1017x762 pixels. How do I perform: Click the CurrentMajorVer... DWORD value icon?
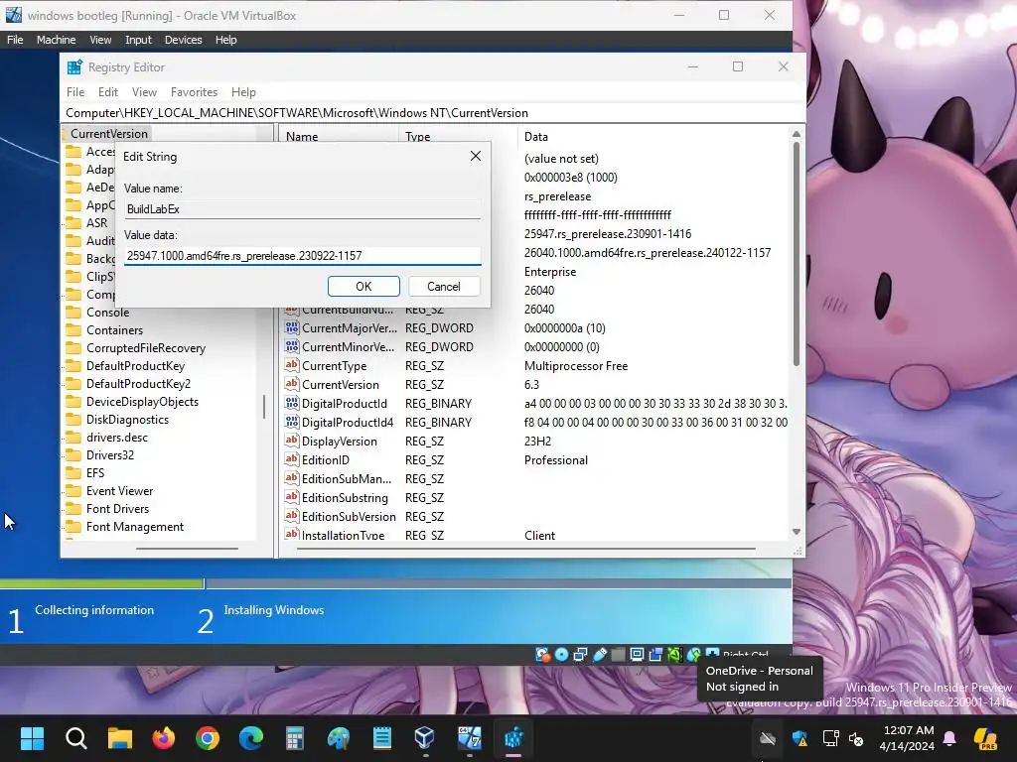292,327
